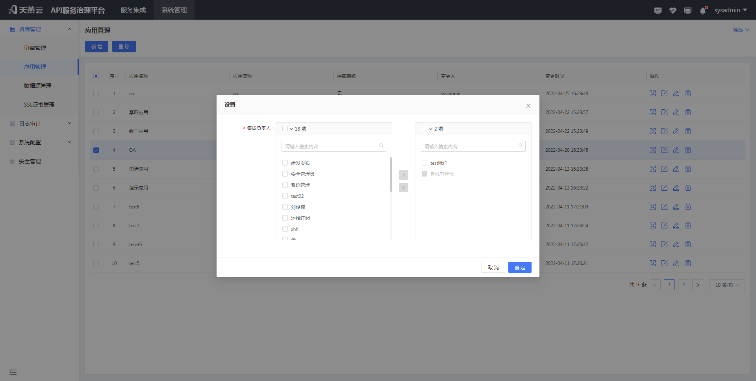View details of application aa via magnifier icon
This screenshot has height=381, width=756.
[x=652, y=93]
